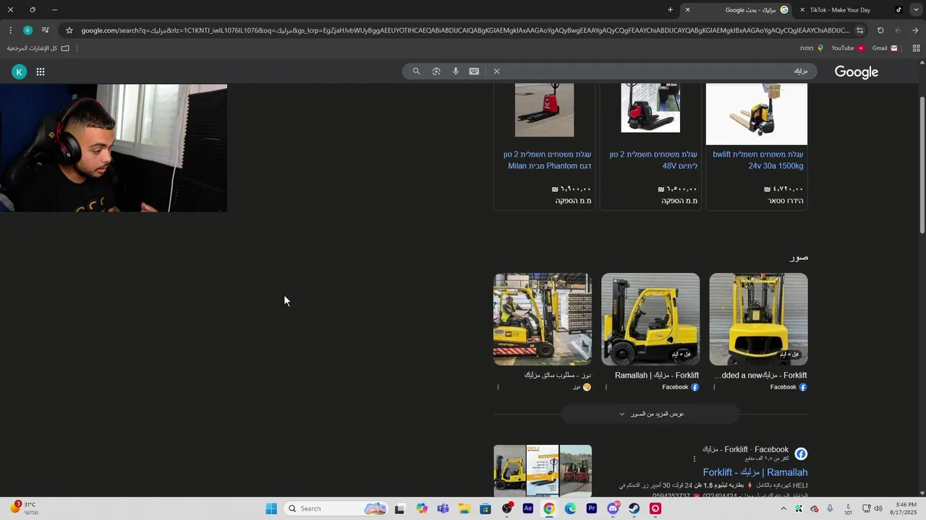This screenshot has width=926, height=520.
Task: Open bwlift 24v 30a 1500kg product link
Action: coord(757,160)
